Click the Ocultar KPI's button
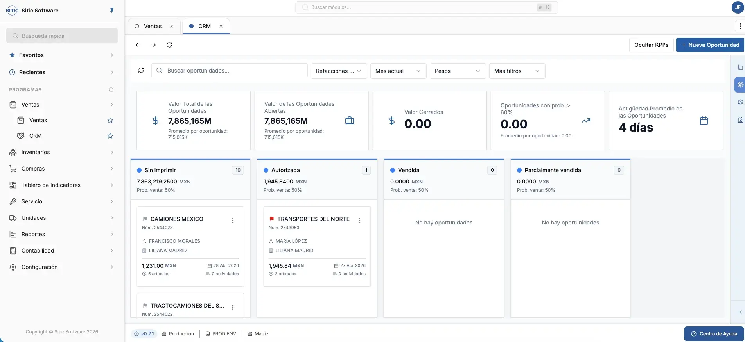The image size is (745, 342). coord(651,45)
